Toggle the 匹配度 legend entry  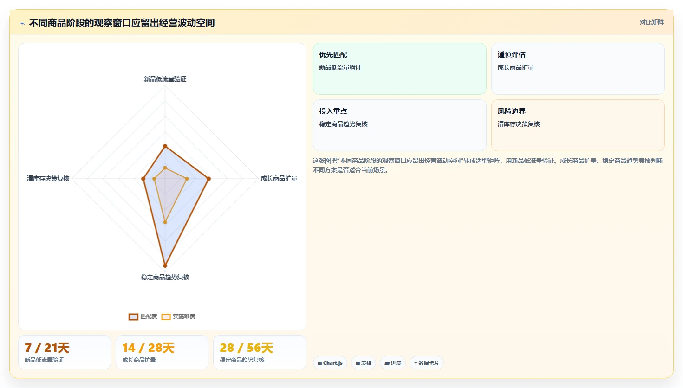[143, 317]
